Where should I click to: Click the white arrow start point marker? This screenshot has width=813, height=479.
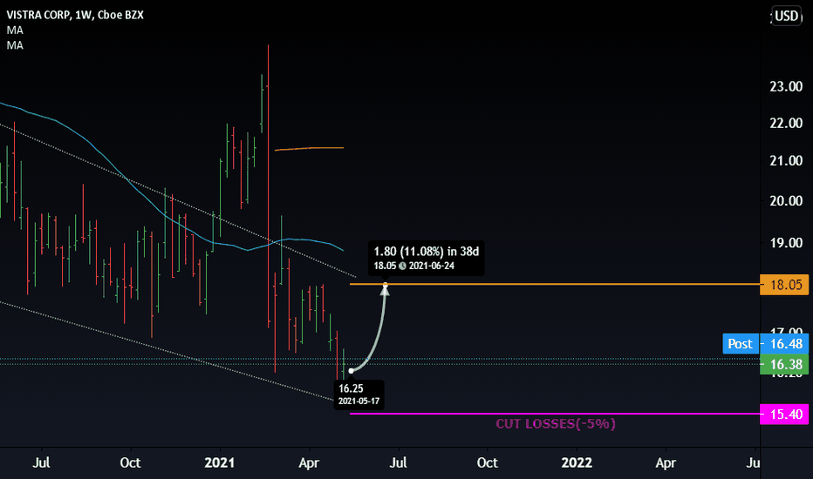[351, 371]
